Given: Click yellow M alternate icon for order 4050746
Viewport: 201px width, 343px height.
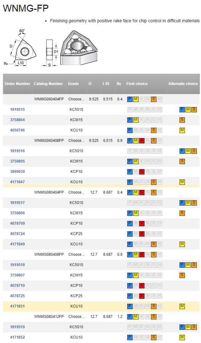Looking at the screenshot, I should click(182, 130).
